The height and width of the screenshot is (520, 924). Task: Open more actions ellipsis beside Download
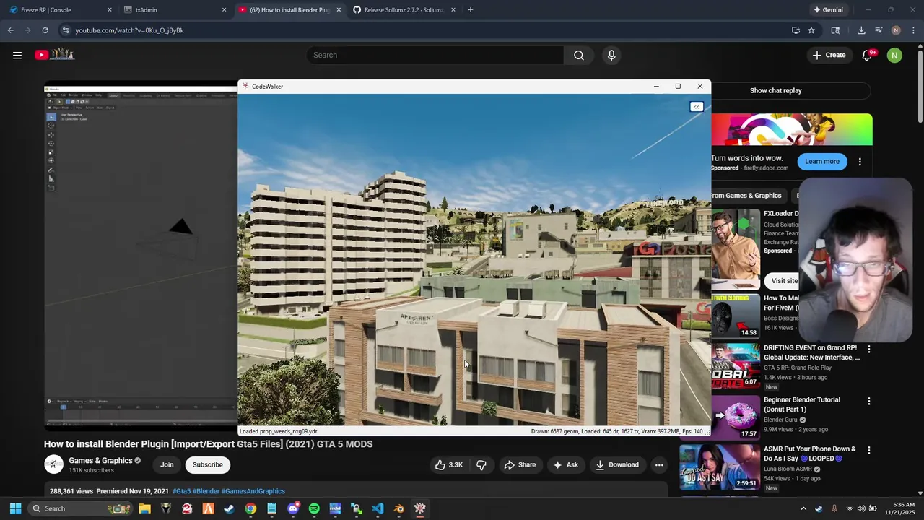coord(659,465)
